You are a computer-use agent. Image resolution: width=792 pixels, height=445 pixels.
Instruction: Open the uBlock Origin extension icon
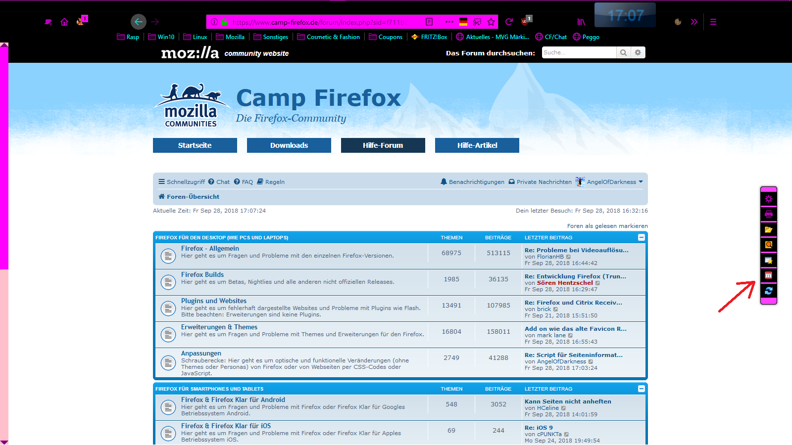(x=526, y=21)
